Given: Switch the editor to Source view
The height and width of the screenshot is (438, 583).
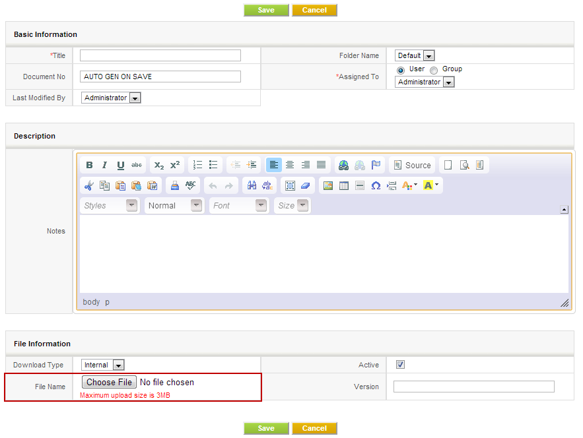Looking at the screenshot, I should (x=412, y=166).
